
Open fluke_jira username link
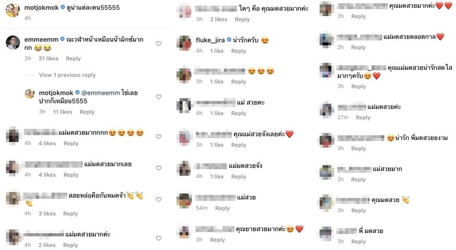click(x=210, y=40)
